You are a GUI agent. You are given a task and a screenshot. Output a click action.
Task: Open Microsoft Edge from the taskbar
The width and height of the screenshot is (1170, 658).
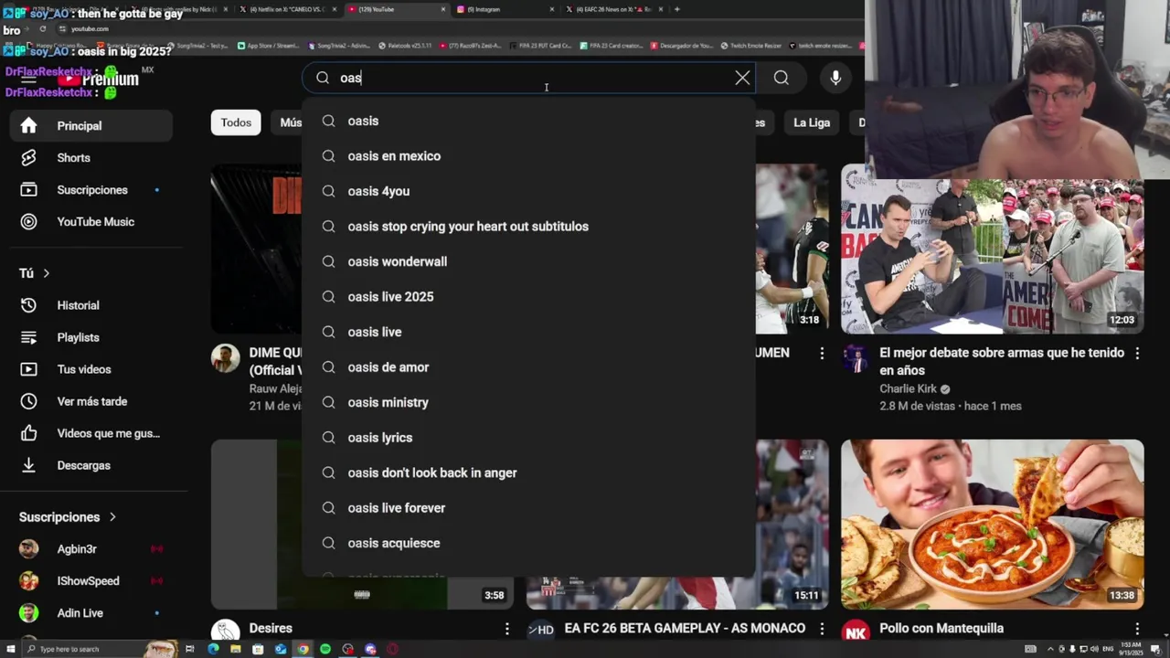213,649
